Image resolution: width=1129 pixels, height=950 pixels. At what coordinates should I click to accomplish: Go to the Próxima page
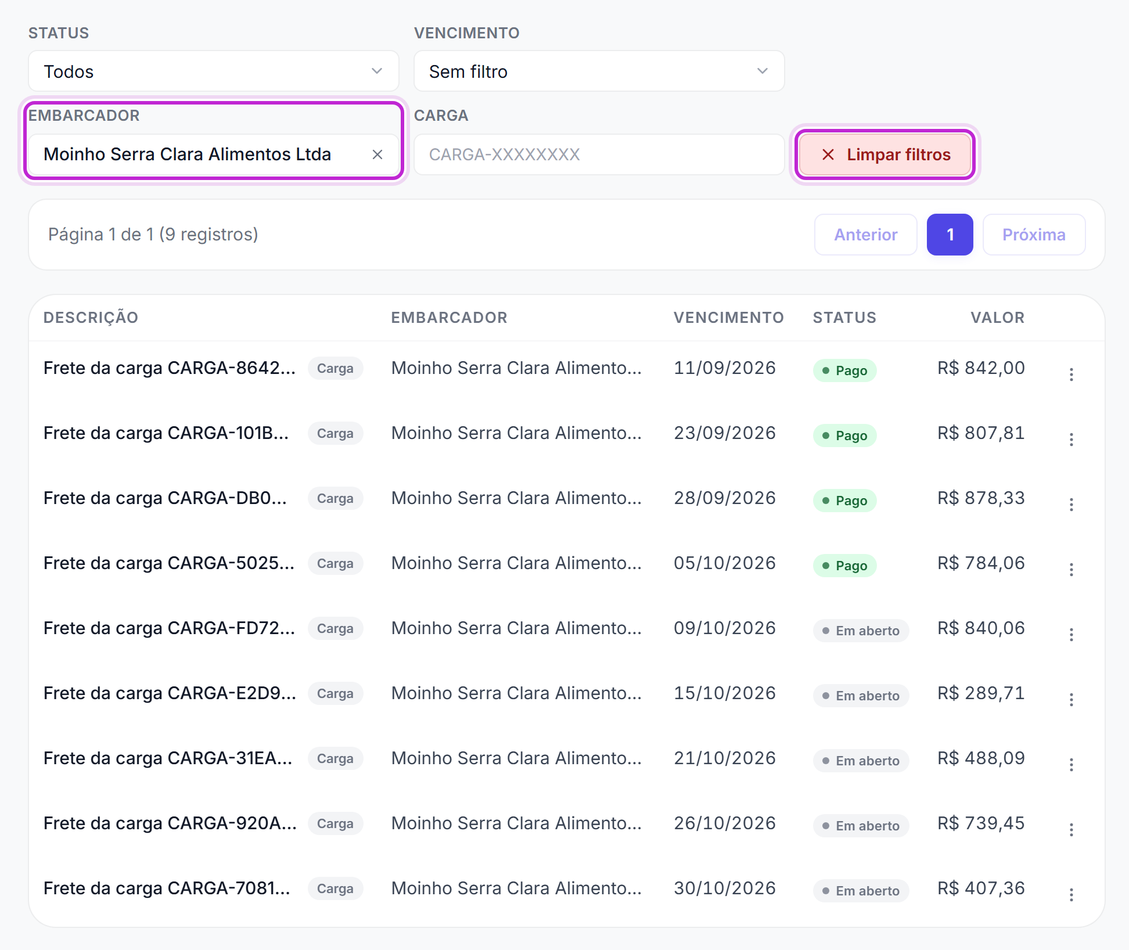(x=1034, y=235)
